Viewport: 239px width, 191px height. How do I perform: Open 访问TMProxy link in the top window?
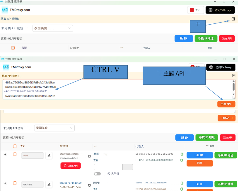click(x=220, y=10)
